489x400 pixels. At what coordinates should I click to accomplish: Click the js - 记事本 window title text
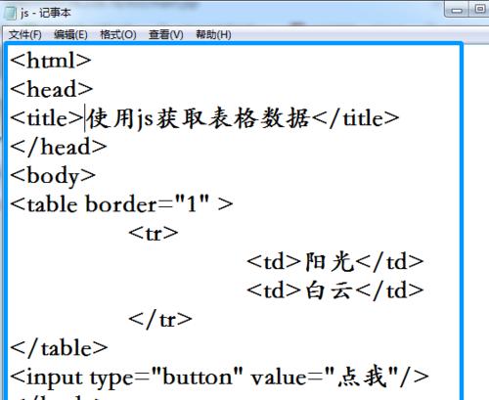(x=45, y=13)
